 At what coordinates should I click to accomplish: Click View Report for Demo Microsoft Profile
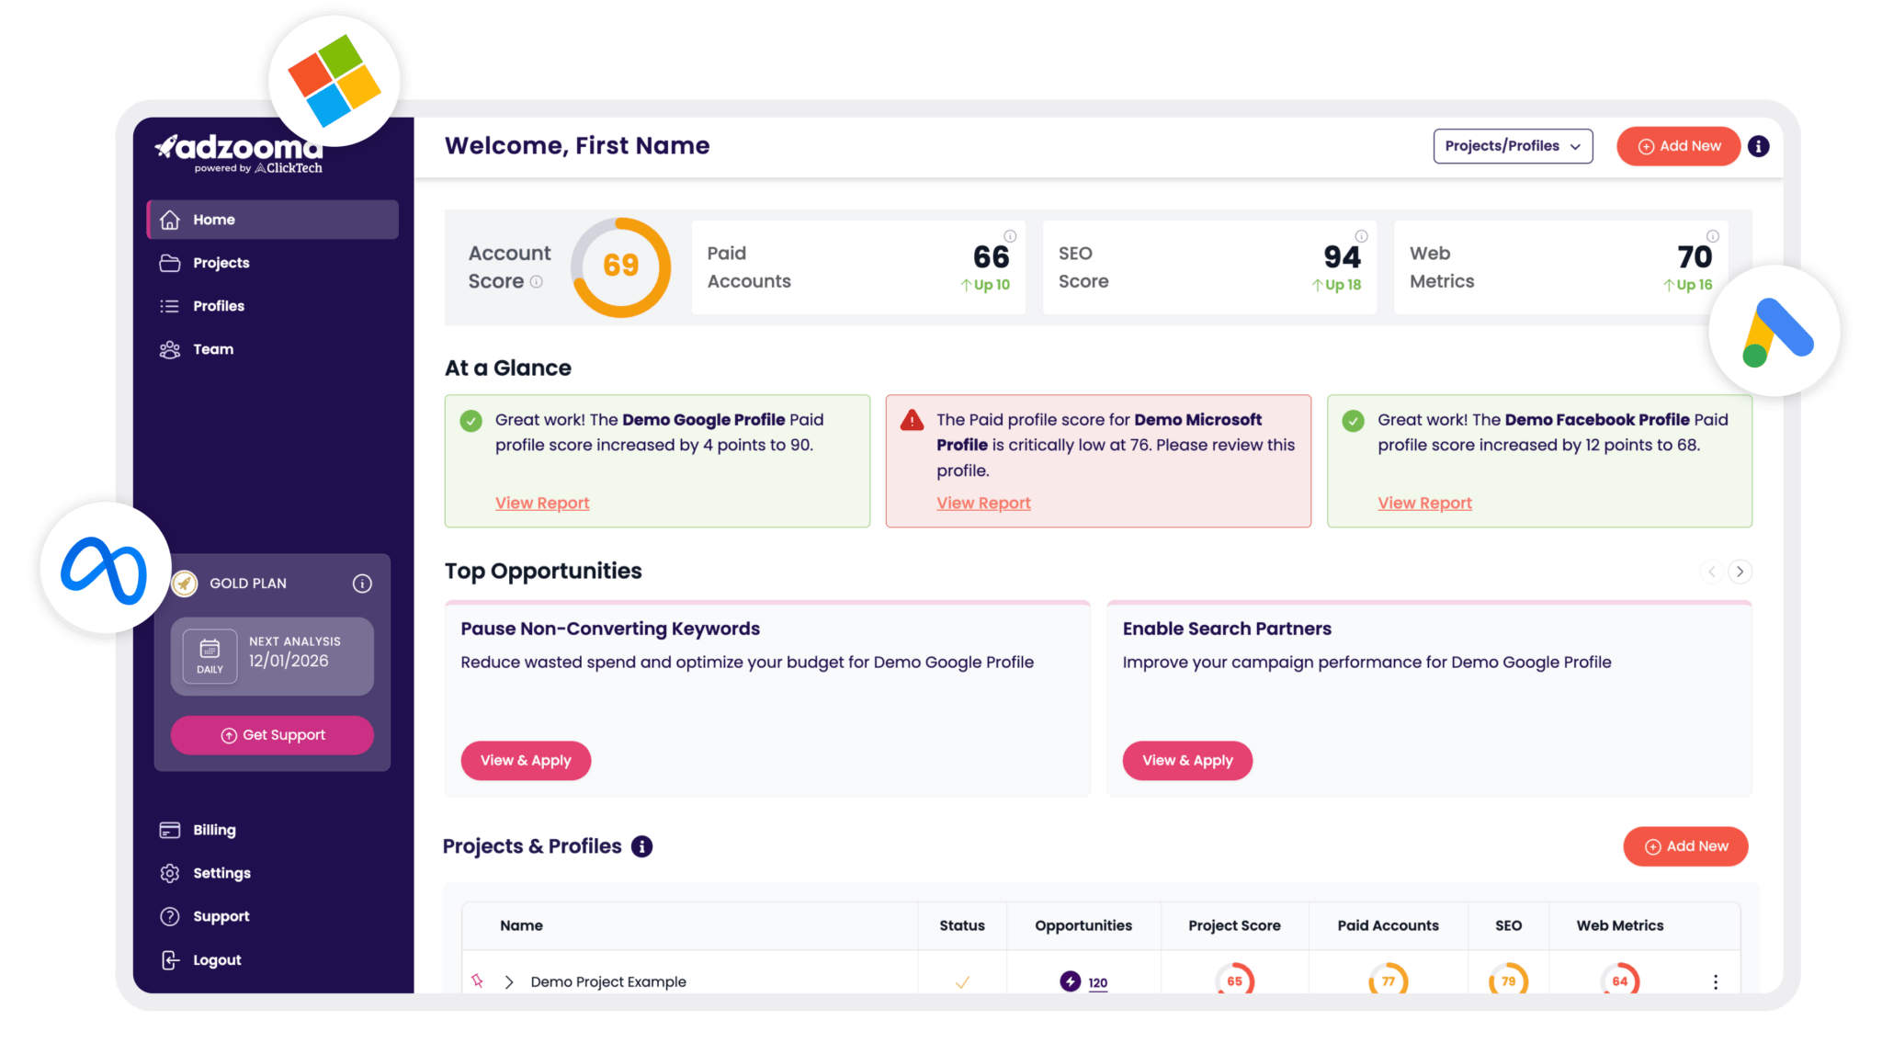coord(983,503)
